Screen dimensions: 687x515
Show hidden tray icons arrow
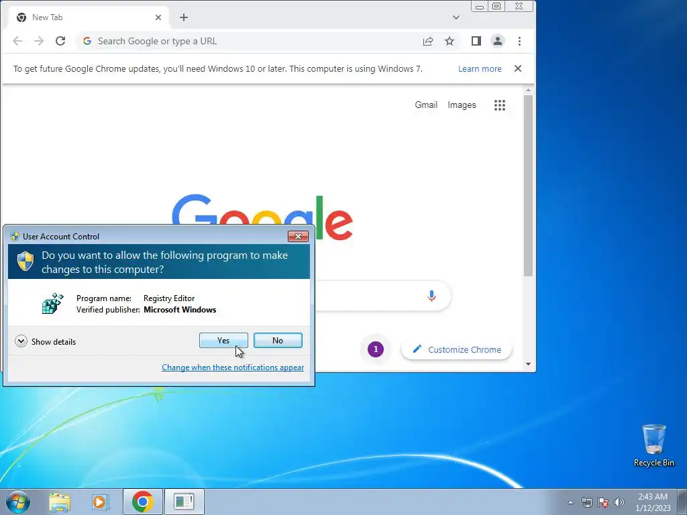point(570,502)
